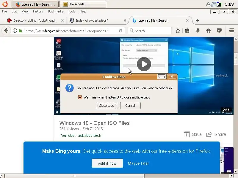Reload the current page
Image resolution: width=238 pixels, height=178 pixels.
tap(121, 31)
